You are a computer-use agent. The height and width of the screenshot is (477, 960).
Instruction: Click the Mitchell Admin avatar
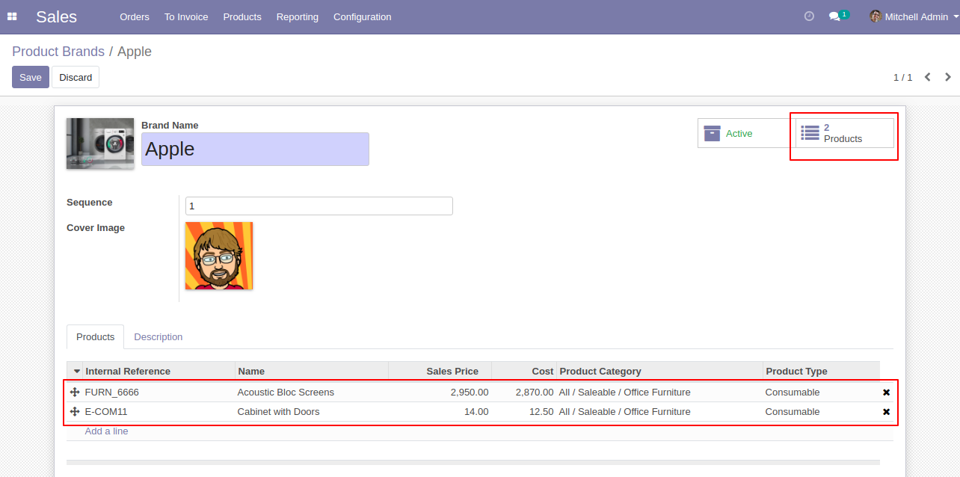click(876, 16)
